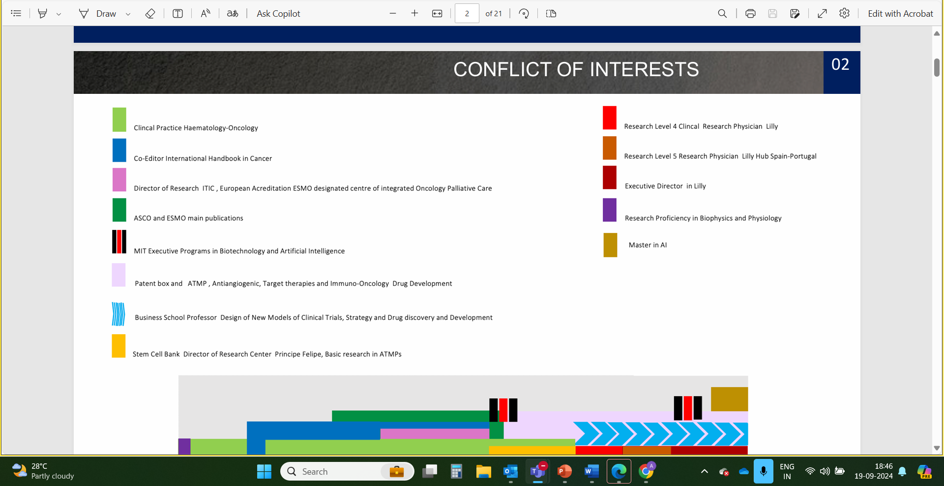This screenshot has height=486, width=944.
Task: Start the Read aloud feature
Action: pos(206,13)
